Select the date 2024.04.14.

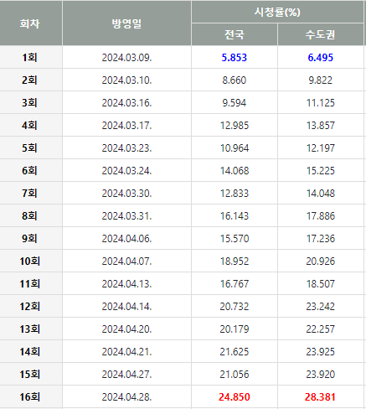[126, 307]
